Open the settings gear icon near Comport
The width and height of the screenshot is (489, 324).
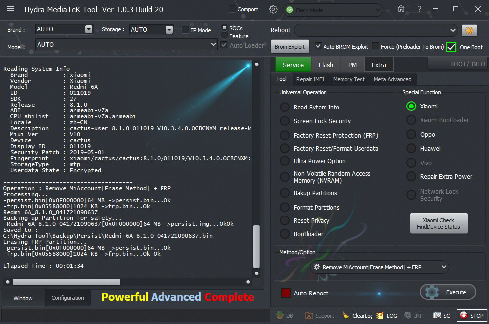[x=273, y=9]
